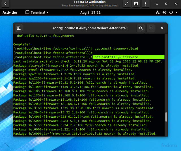Click the iwl4965-firmware package line
The width and height of the screenshot is (181, 151).
point(83,117)
